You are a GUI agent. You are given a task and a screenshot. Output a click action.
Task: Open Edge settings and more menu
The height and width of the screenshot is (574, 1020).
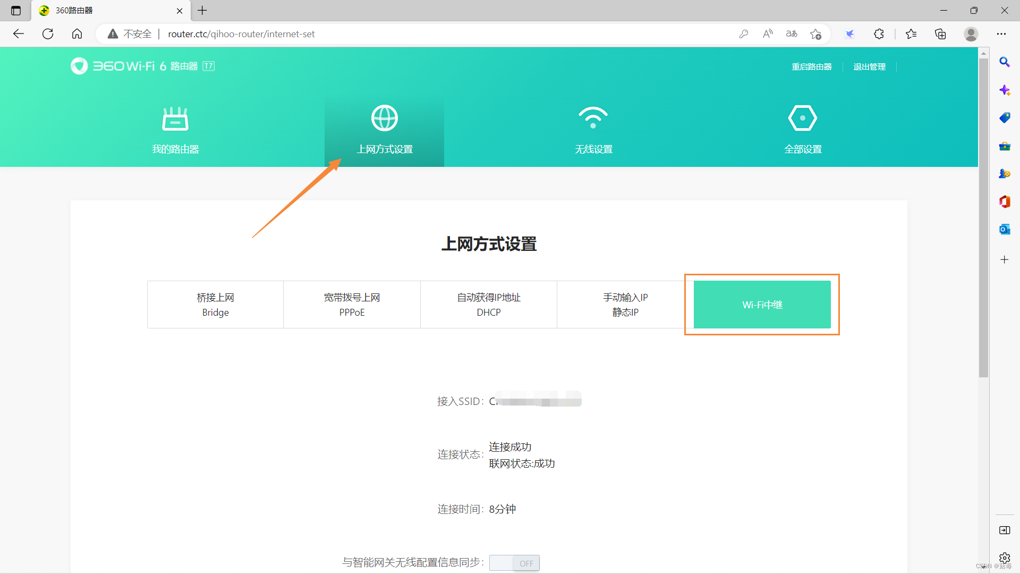pyautogui.click(x=1001, y=34)
